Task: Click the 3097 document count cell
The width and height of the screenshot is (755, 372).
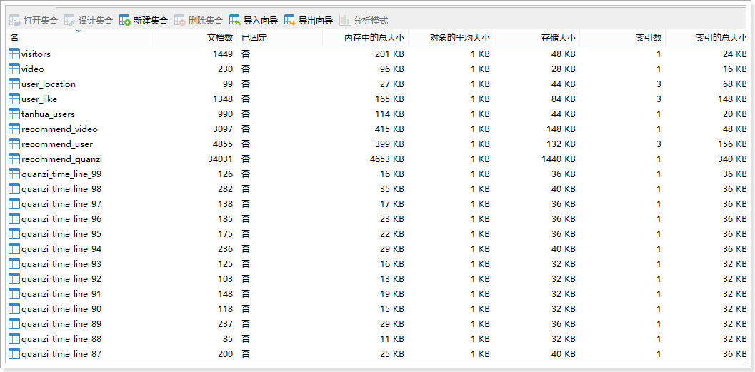Action: point(223,129)
